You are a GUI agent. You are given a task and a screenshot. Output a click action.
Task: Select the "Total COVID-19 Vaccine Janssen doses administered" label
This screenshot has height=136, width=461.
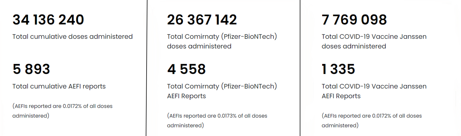pyautogui.click(x=374, y=41)
